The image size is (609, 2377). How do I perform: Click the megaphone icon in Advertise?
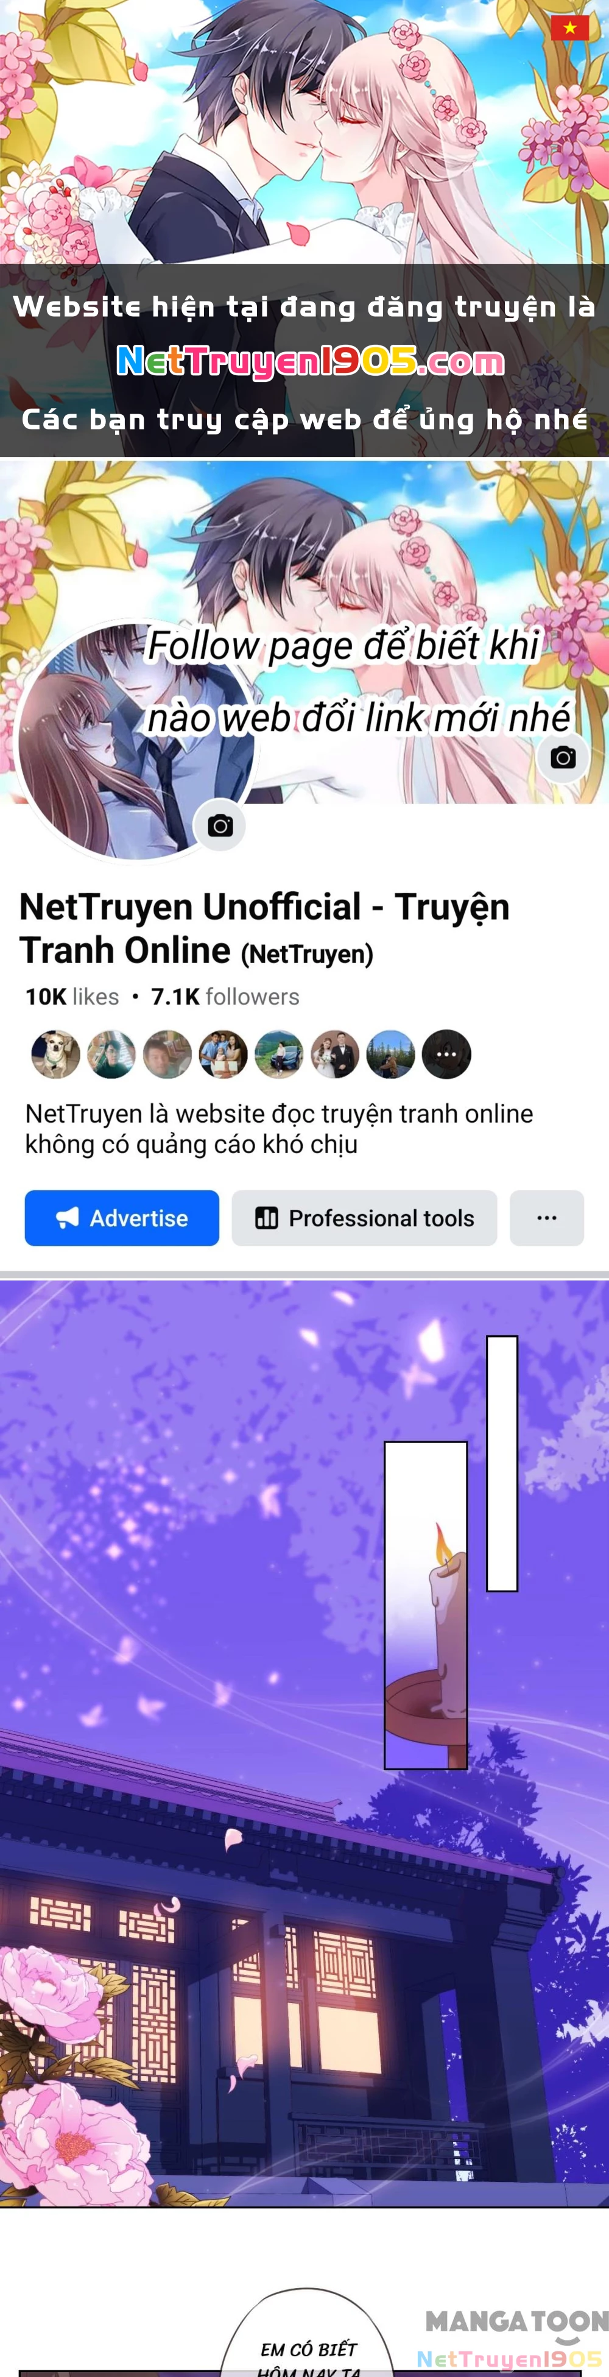[x=68, y=1218]
